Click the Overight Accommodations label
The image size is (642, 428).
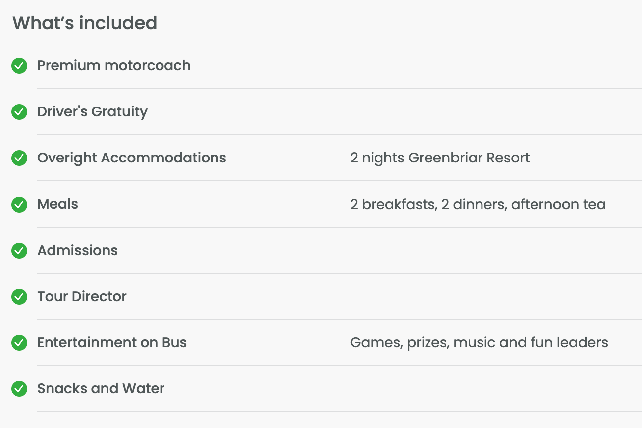pos(132,158)
